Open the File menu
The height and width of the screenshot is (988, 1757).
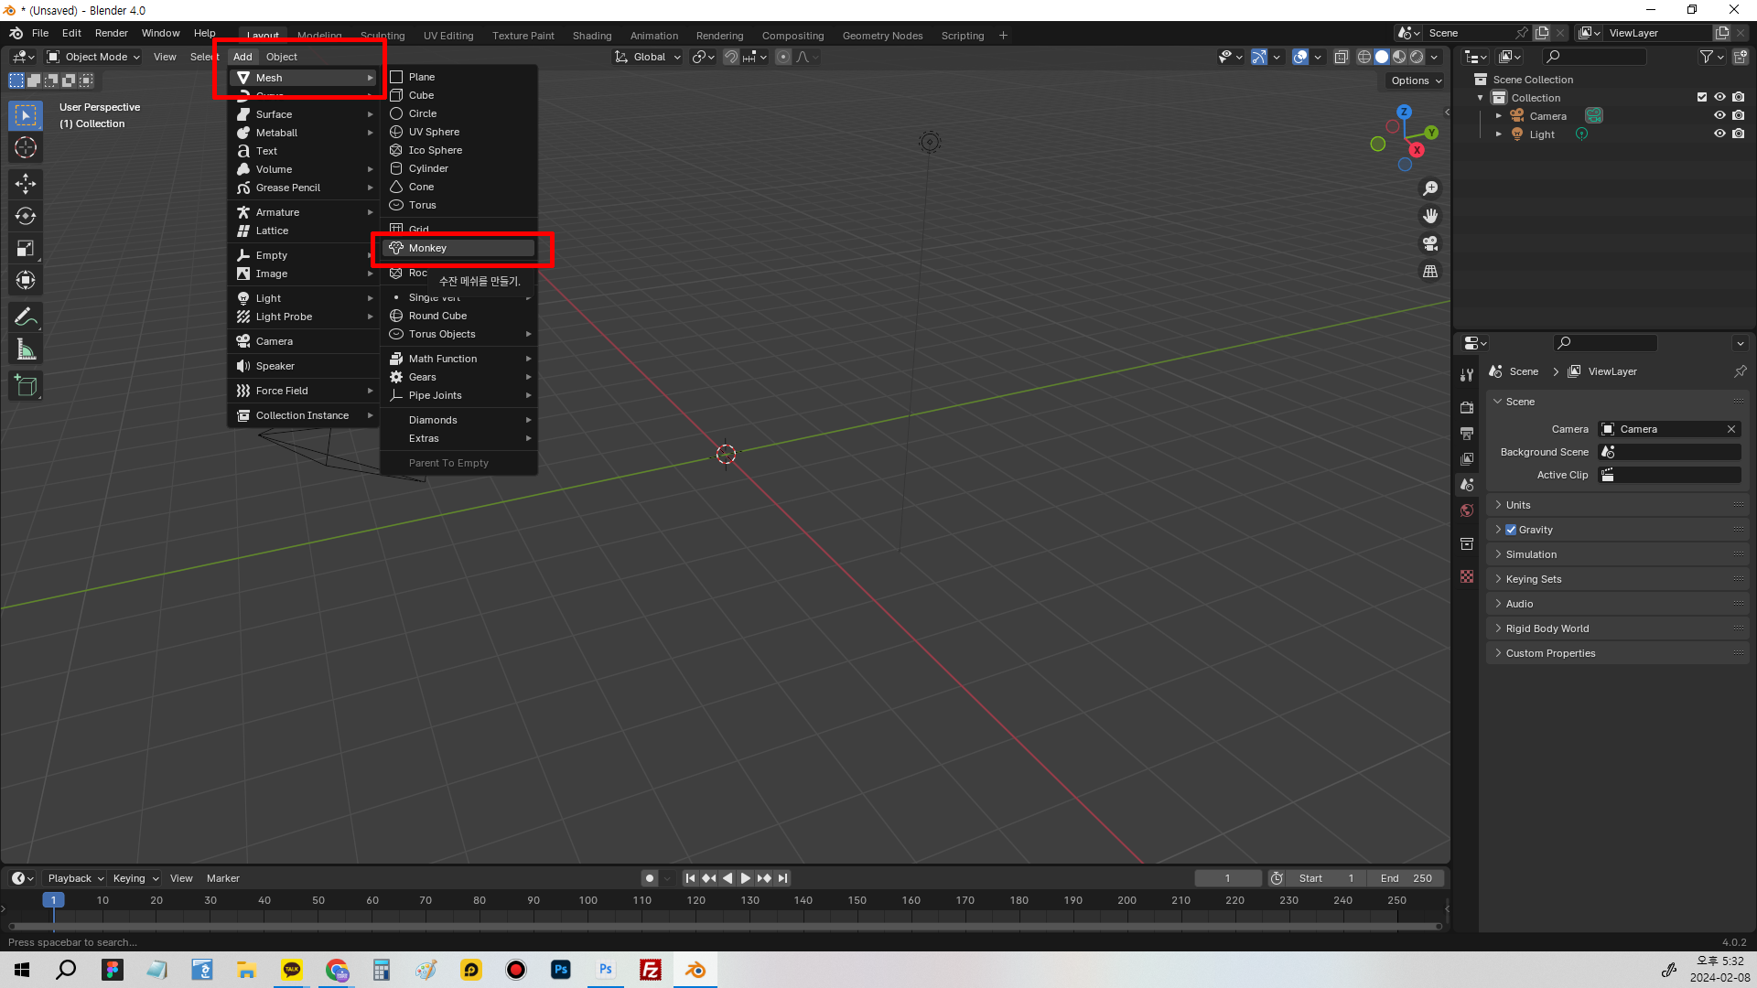click(x=40, y=33)
